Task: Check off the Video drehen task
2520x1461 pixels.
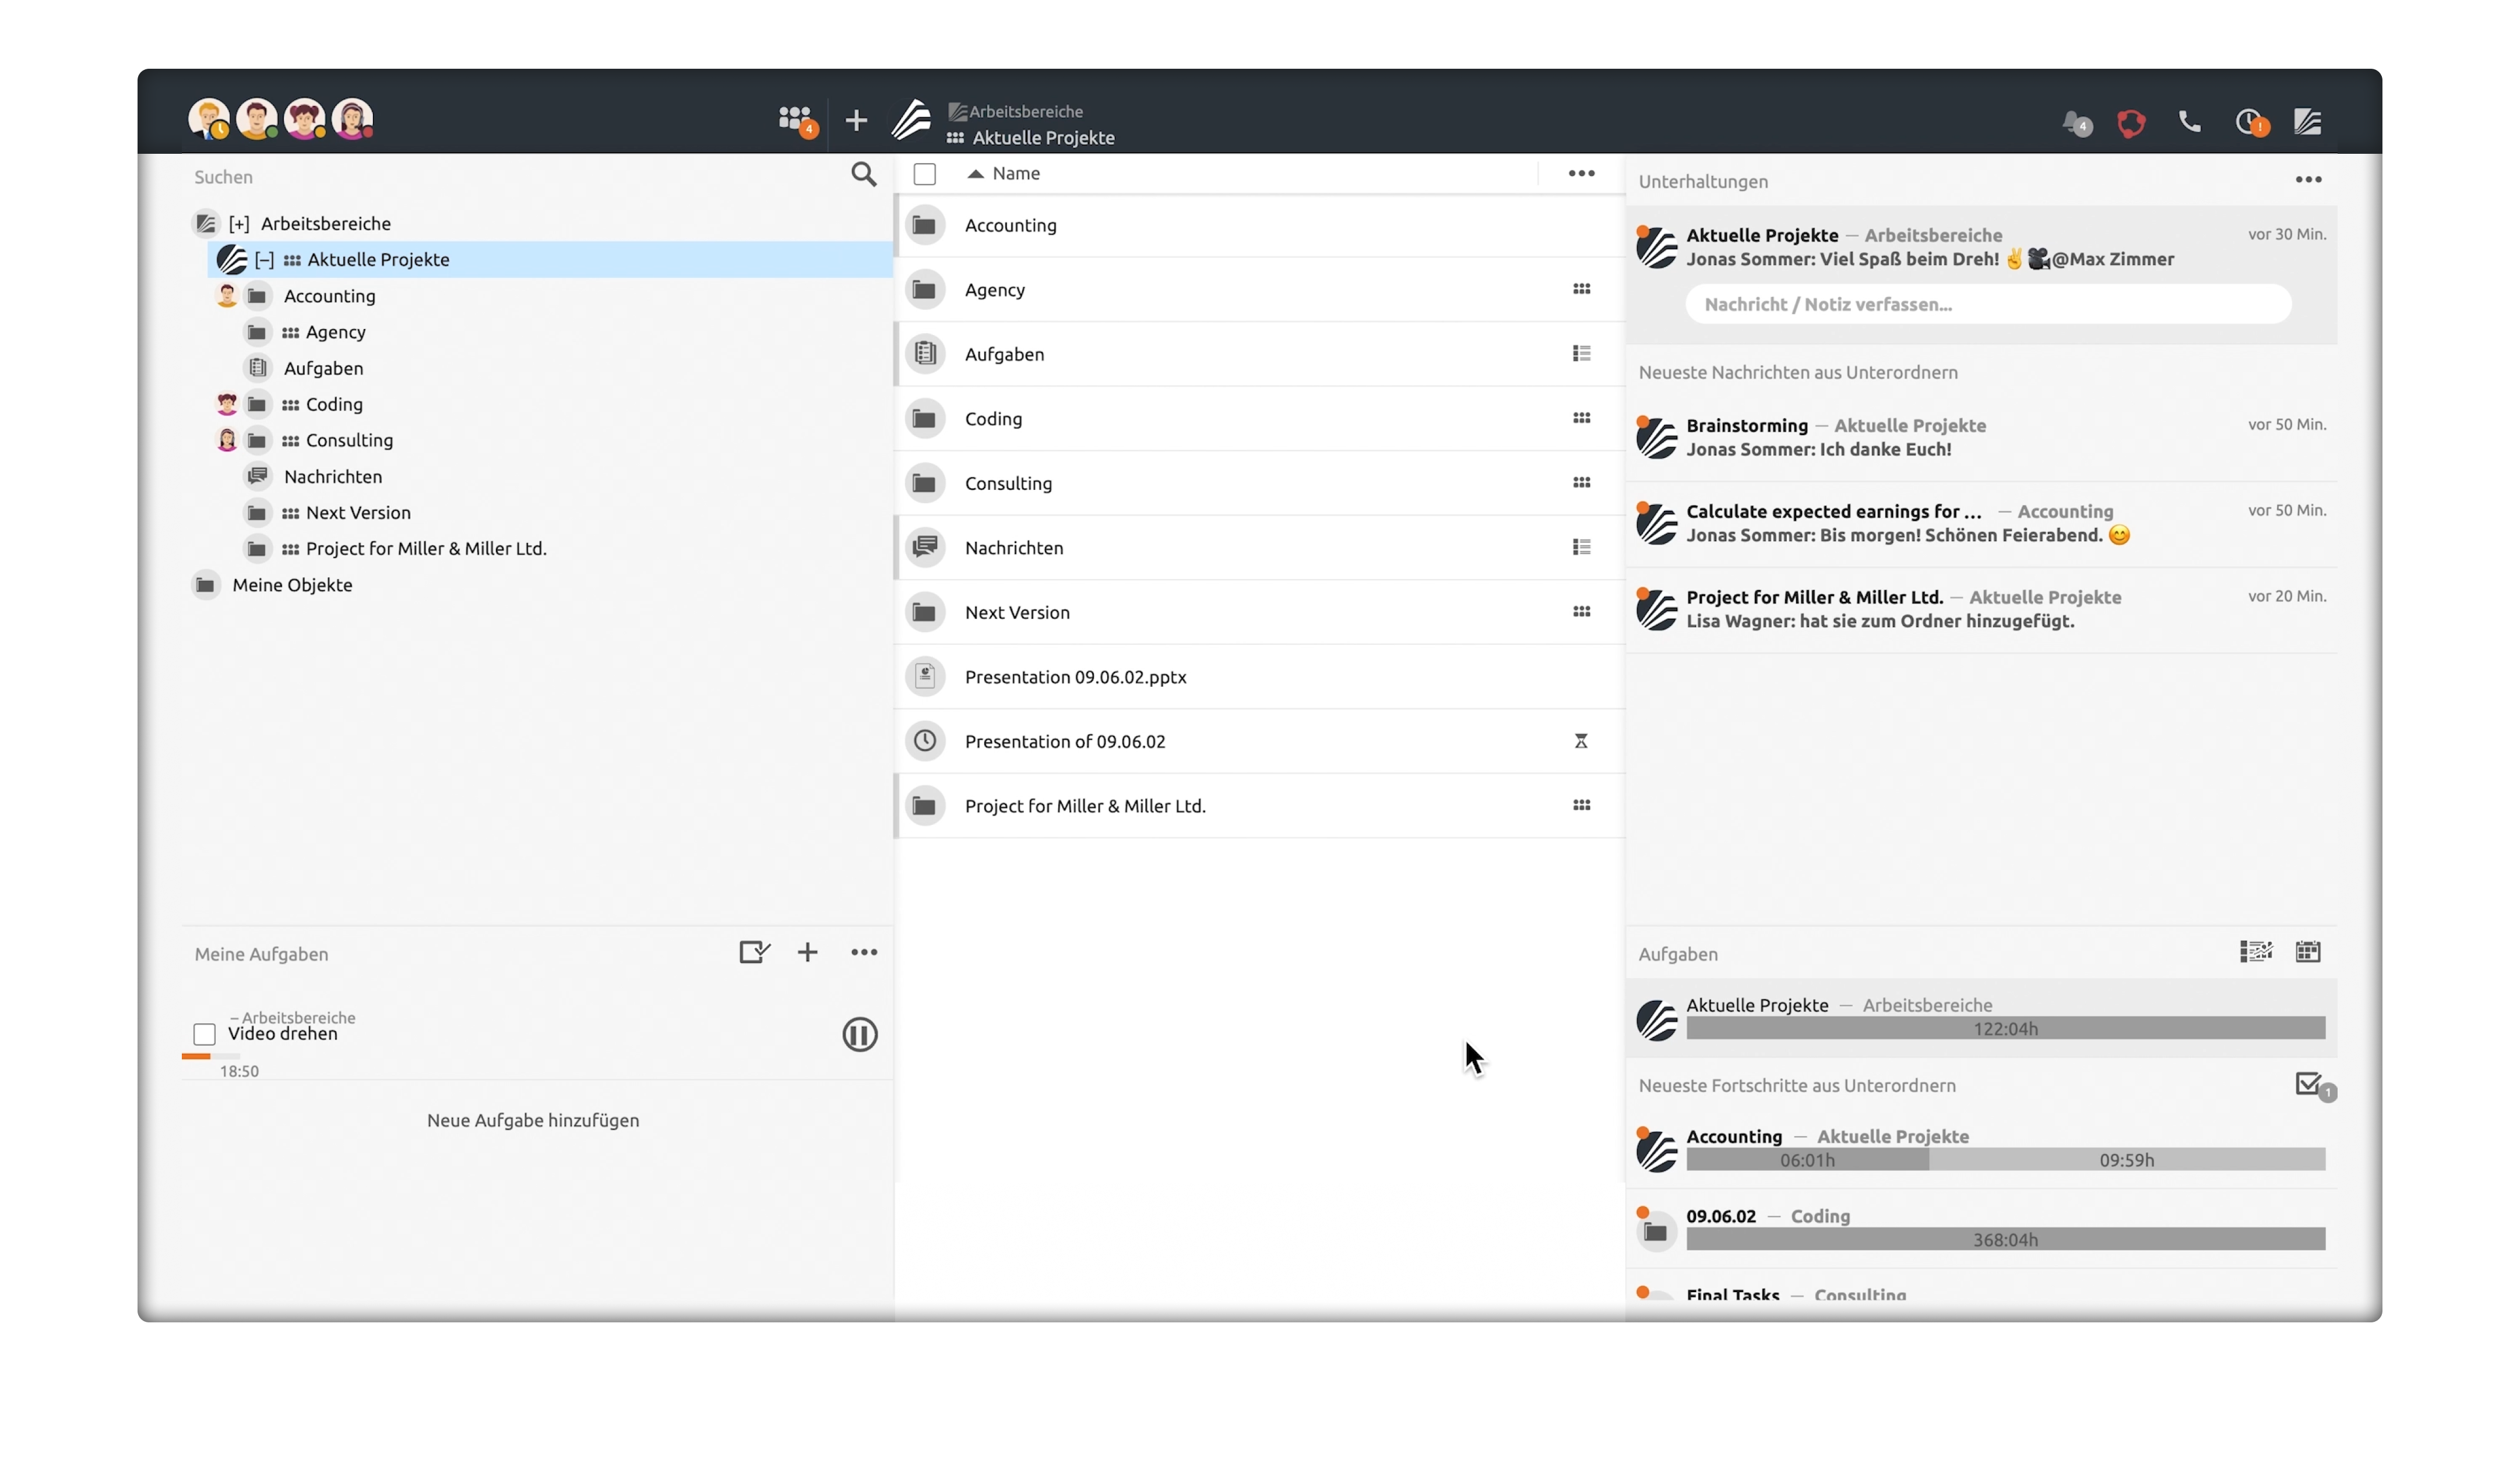Action: tap(204, 1034)
